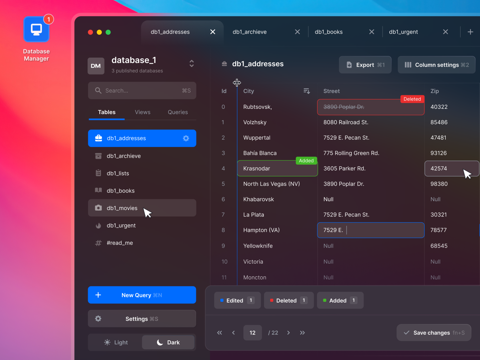Image resolution: width=480 pixels, height=360 pixels.
Task: Focus the Search input field
Action: point(142,91)
